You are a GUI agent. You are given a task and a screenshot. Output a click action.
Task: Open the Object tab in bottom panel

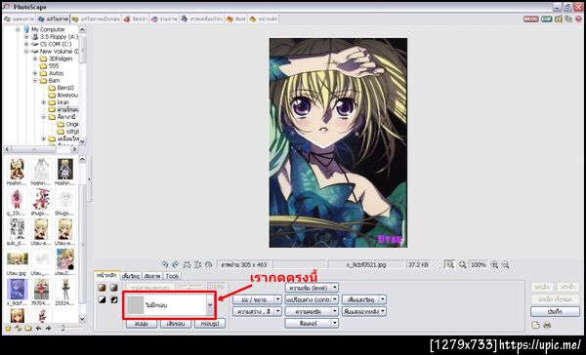[131, 276]
